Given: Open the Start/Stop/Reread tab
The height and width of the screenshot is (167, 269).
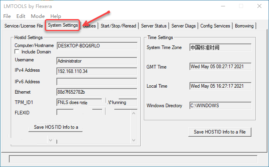Looking at the screenshot, I should 118,26.
